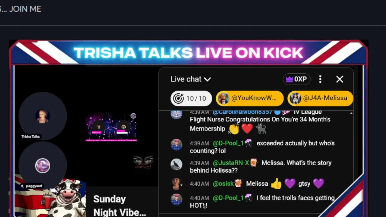Click the D-Pool_1 avatar by 'trolls faces' message
The width and height of the screenshot is (386, 217).
(x=176, y=200)
